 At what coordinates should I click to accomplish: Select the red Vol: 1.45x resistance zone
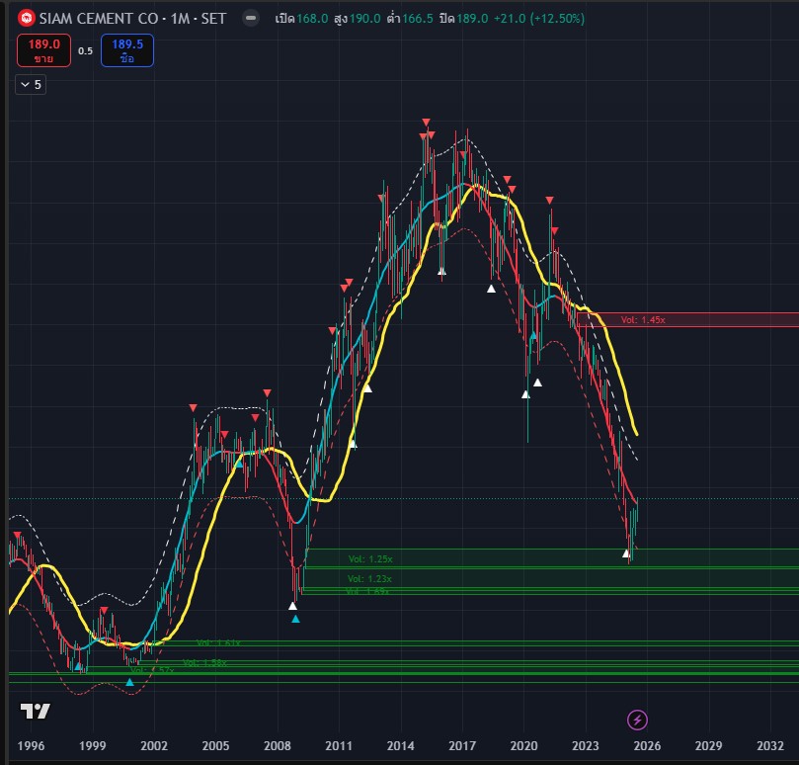[688, 320]
